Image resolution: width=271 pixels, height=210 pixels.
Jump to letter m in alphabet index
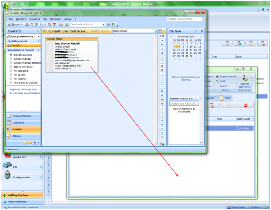pos(162,91)
